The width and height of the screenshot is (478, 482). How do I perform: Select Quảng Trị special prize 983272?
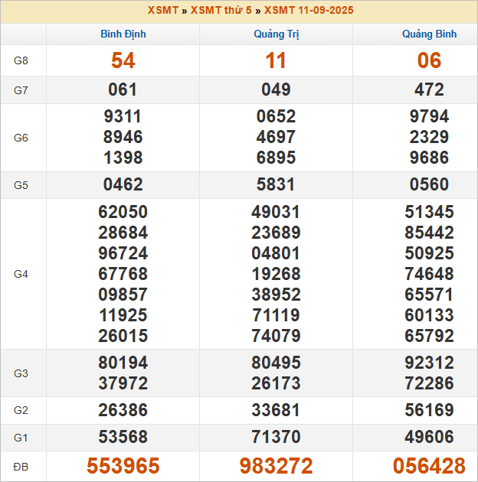(x=276, y=466)
